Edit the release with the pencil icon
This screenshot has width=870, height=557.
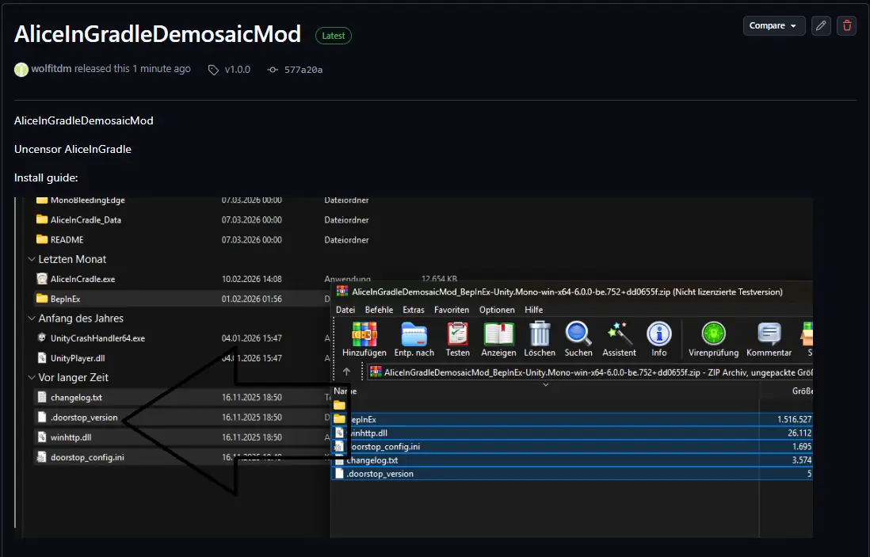tap(821, 25)
